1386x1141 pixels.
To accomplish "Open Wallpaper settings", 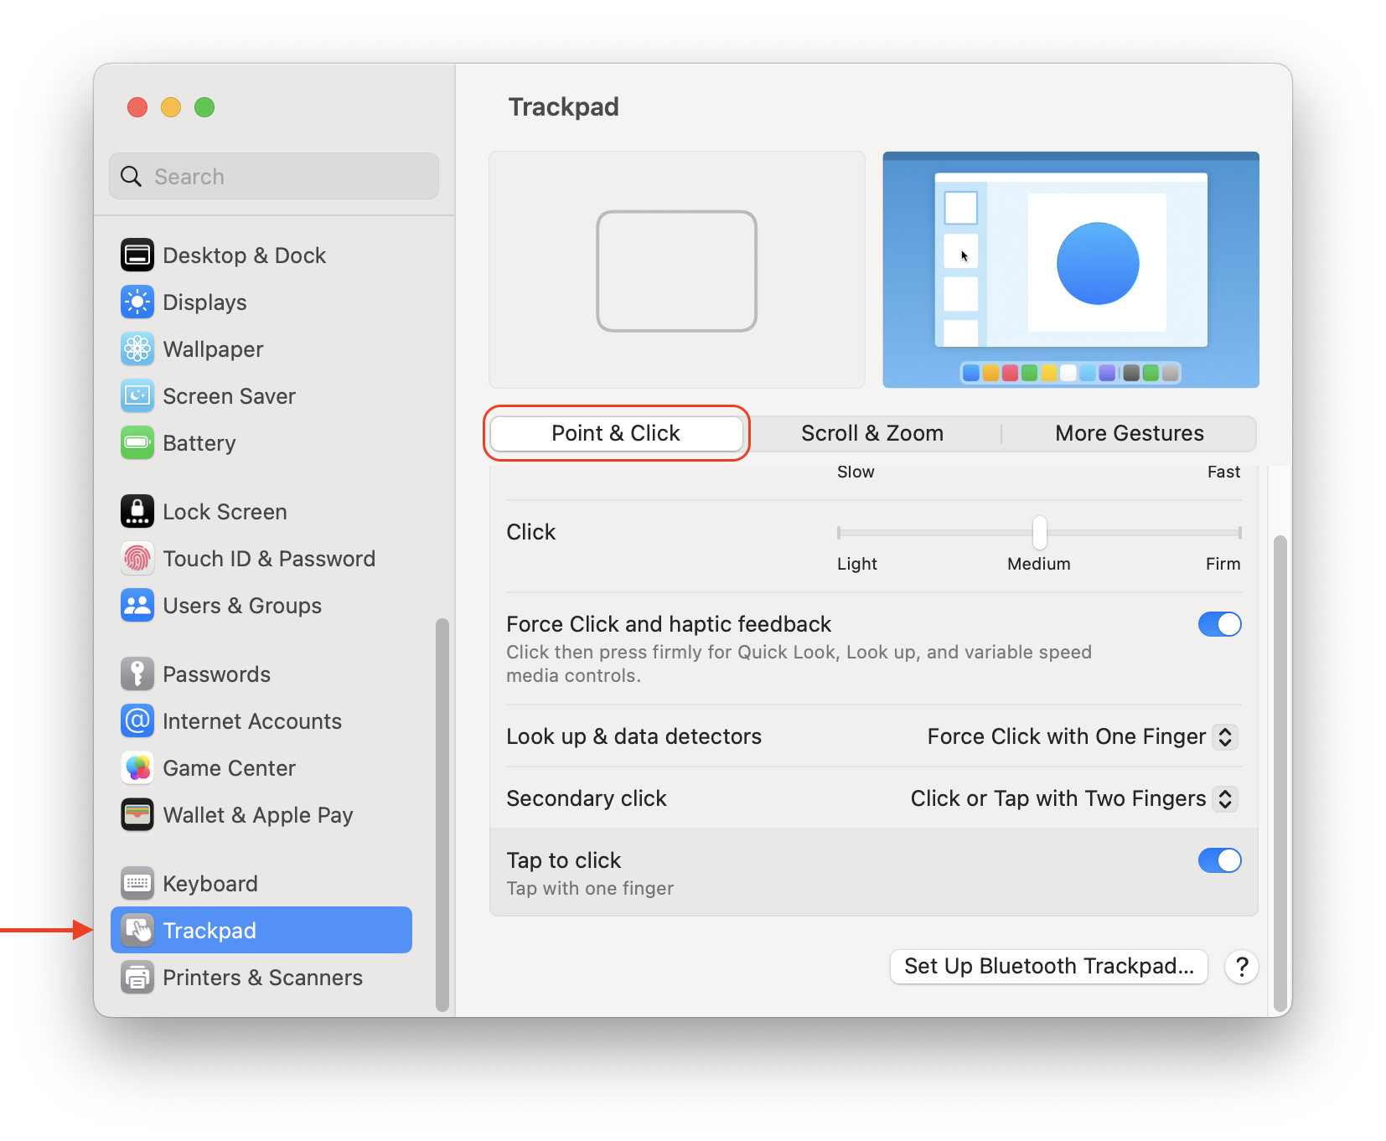I will point(213,349).
